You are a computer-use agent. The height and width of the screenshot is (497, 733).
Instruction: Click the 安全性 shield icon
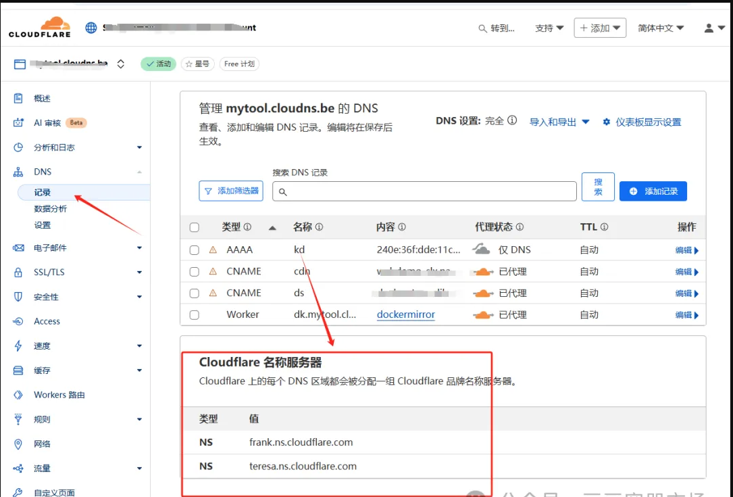coord(18,297)
